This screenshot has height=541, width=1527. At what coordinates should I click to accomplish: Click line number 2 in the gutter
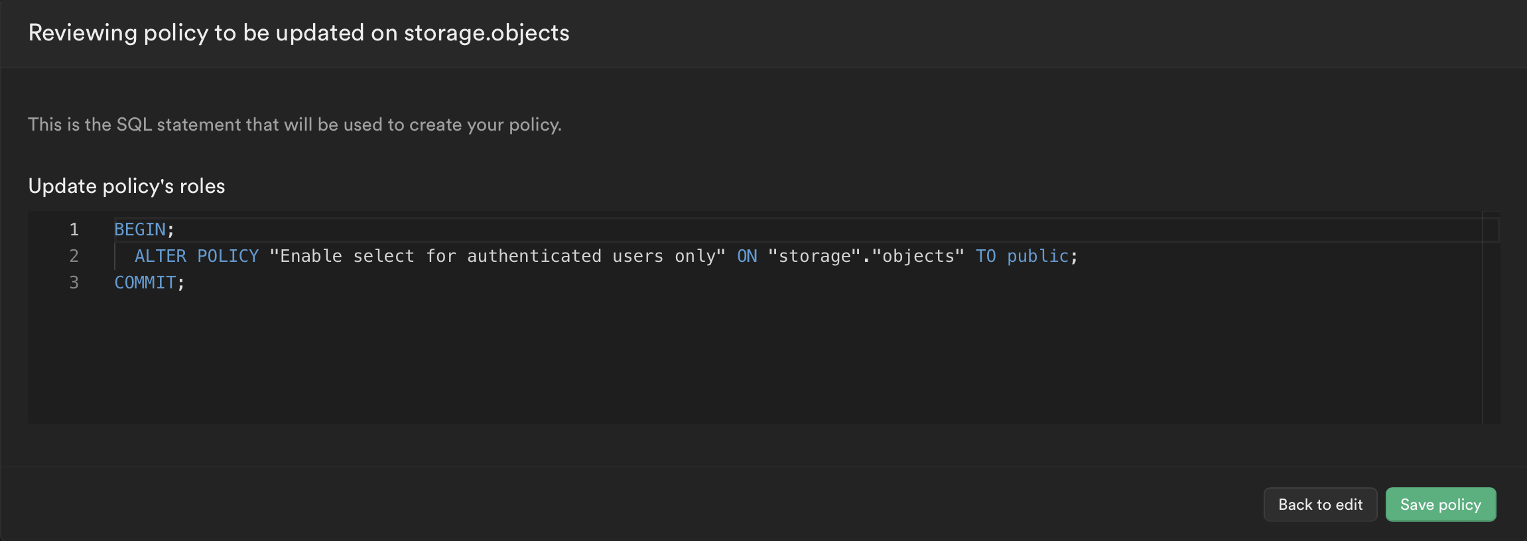(74, 256)
